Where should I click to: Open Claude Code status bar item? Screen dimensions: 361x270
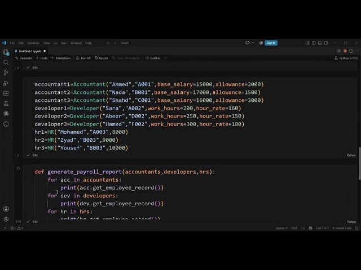pos(342,228)
